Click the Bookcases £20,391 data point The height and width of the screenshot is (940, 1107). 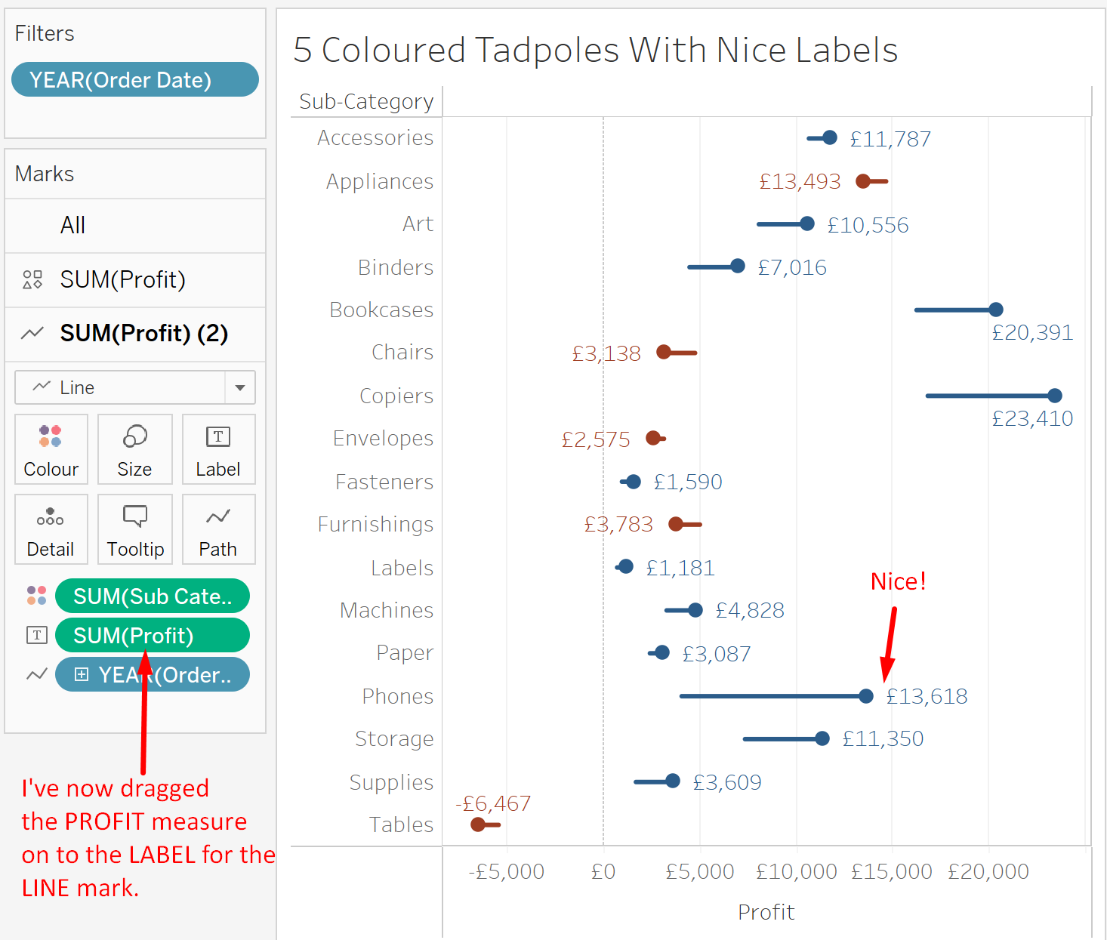coord(997,309)
